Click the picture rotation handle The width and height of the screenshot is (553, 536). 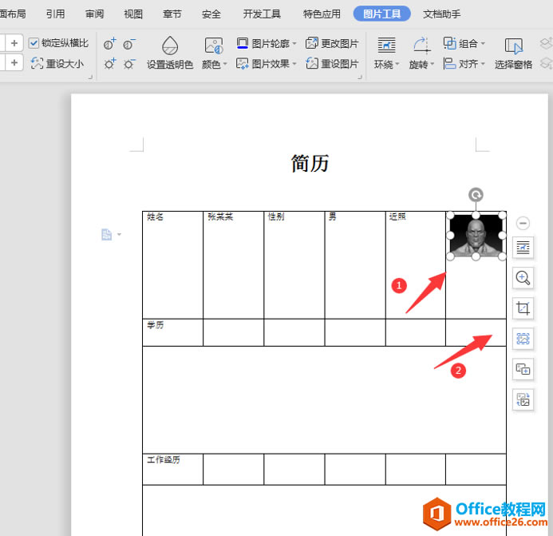tap(476, 195)
